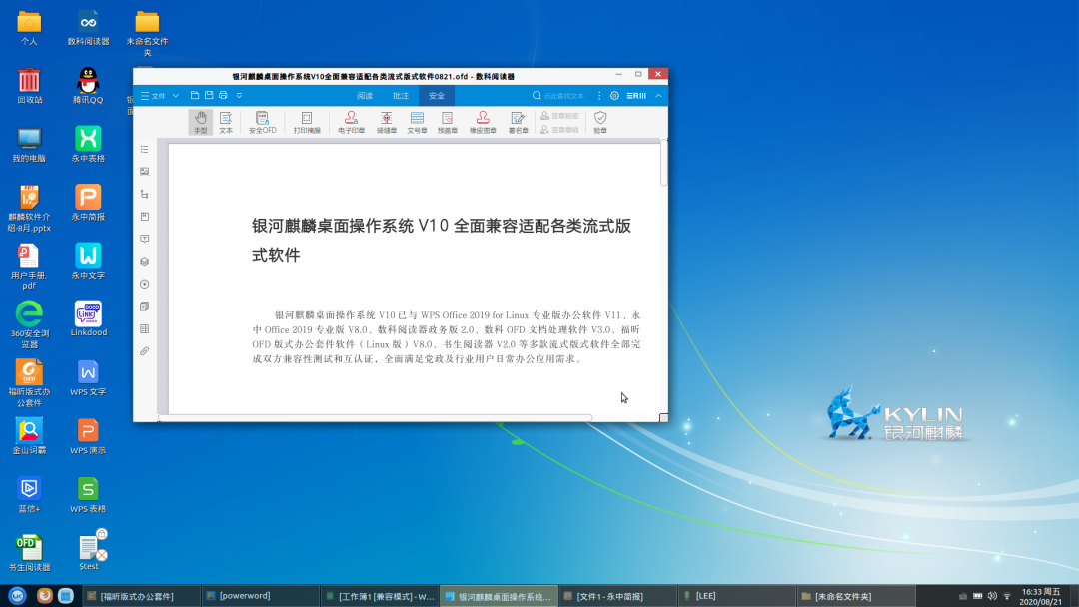
Task: Select the 安全 tab
Action: coord(437,96)
